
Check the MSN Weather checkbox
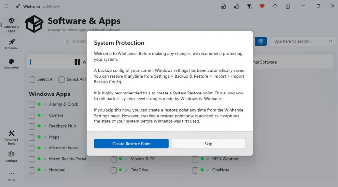pyautogui.click(x=195, y=159)
